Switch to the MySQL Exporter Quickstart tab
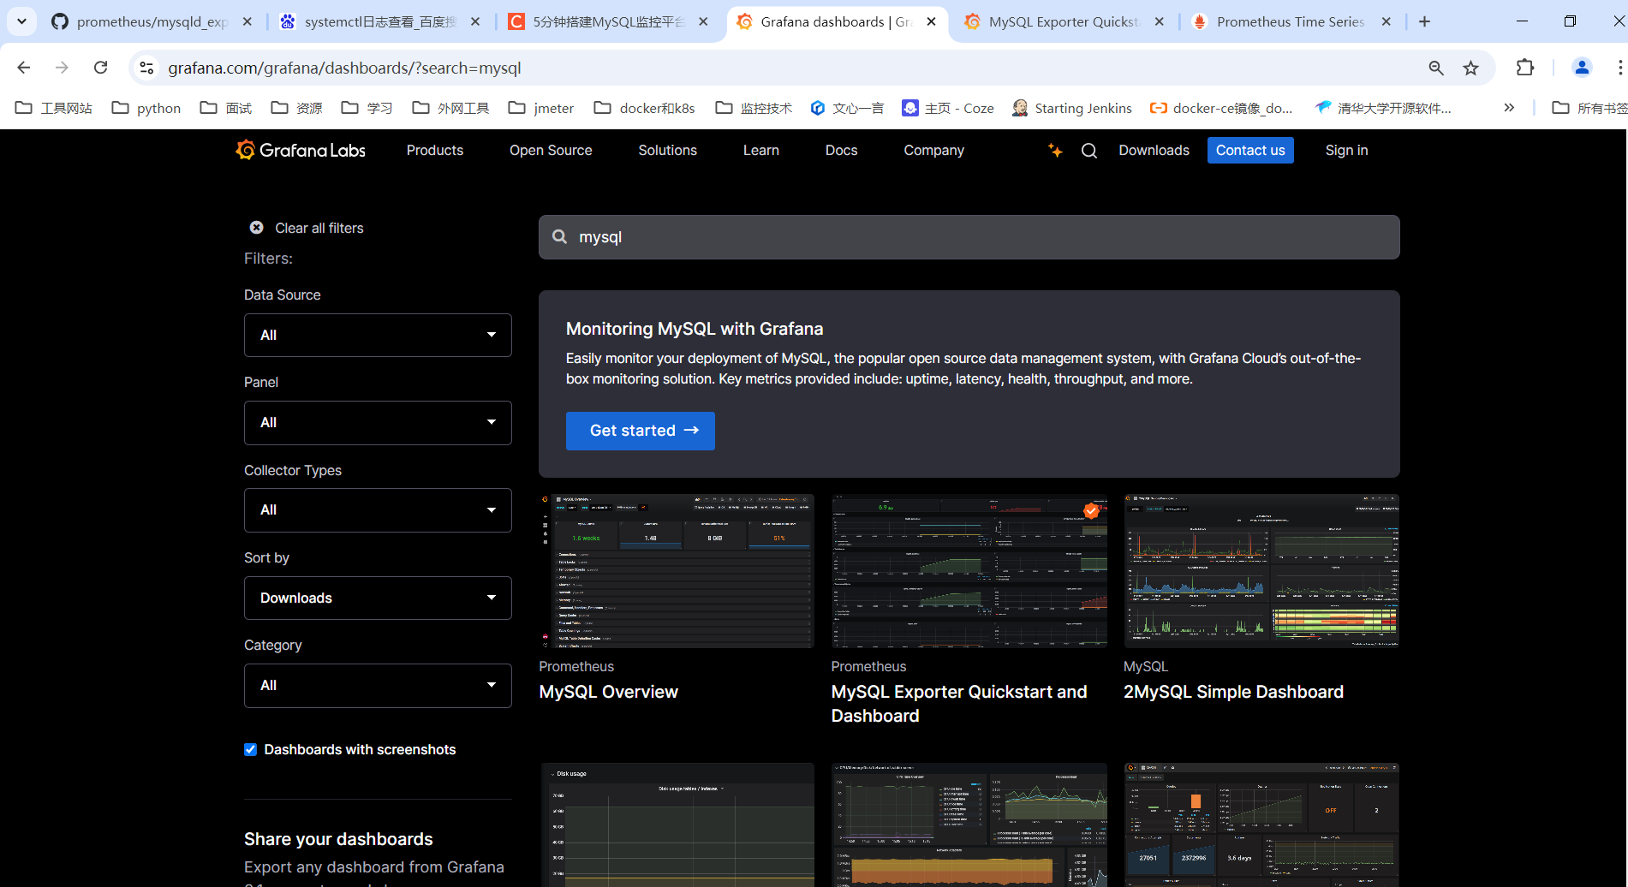 (x=1064, y=21)
